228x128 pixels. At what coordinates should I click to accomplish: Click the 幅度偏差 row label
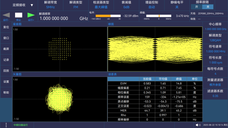(123, 88)
